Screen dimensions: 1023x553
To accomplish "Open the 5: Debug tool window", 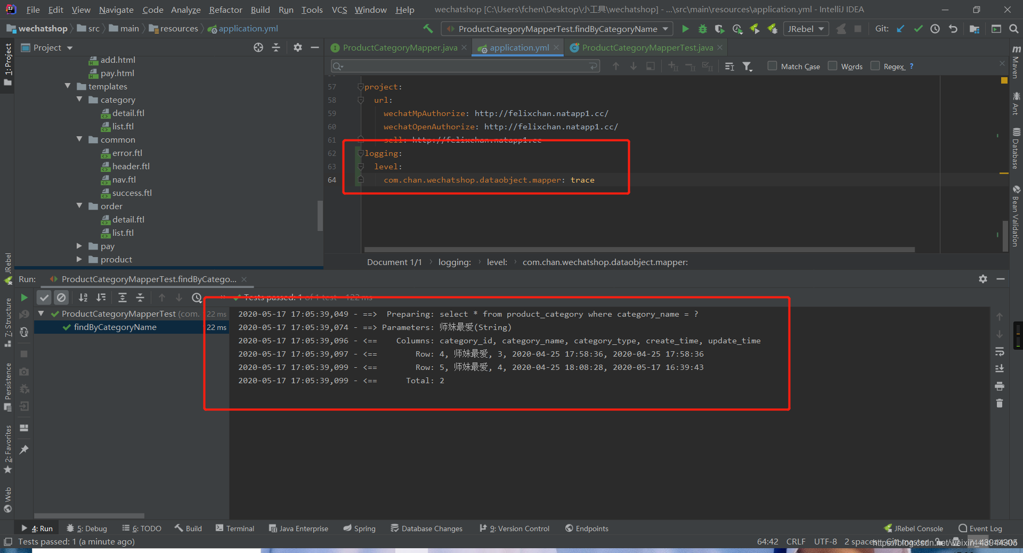I will (x=87, y=528).
